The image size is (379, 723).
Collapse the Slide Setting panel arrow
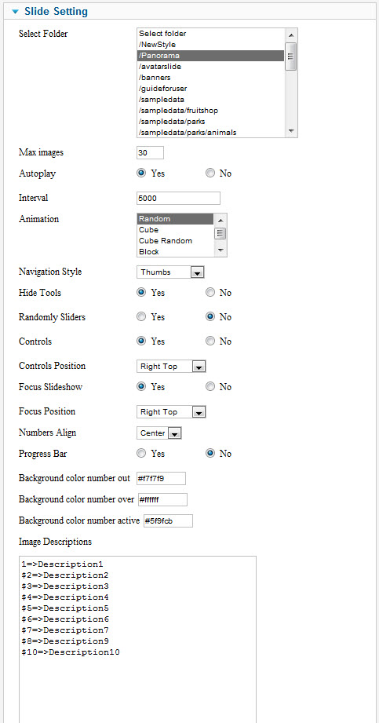tap(15, 12)
